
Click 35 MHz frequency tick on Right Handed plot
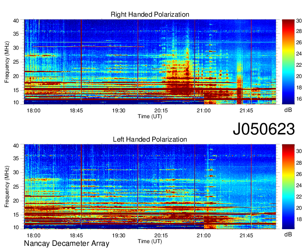click(x=16, y=34)
